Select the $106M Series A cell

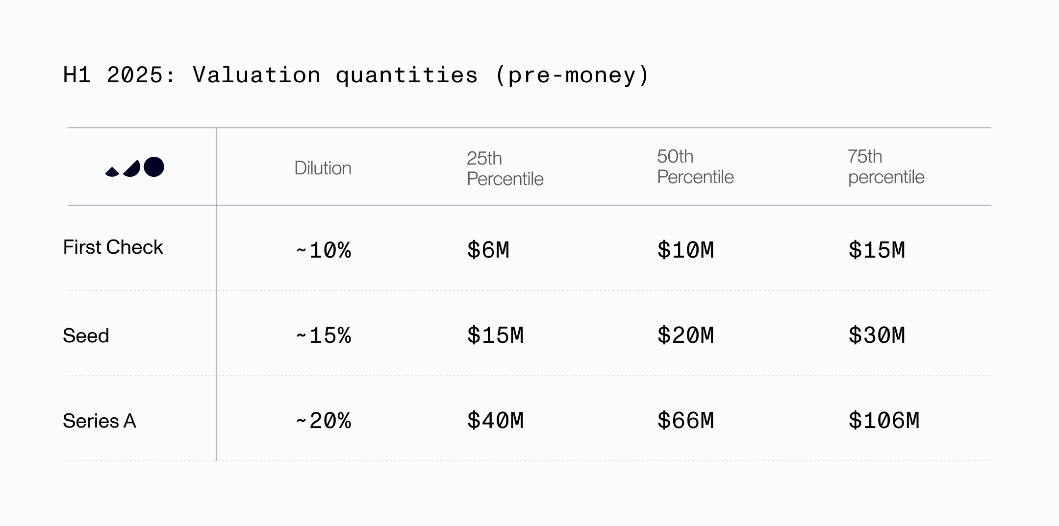point(883,421)
